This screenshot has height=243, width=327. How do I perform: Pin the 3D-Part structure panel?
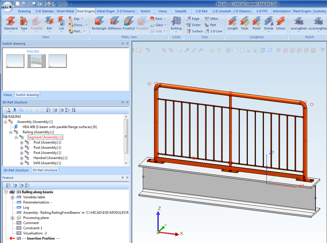click(x=123, y=102)
